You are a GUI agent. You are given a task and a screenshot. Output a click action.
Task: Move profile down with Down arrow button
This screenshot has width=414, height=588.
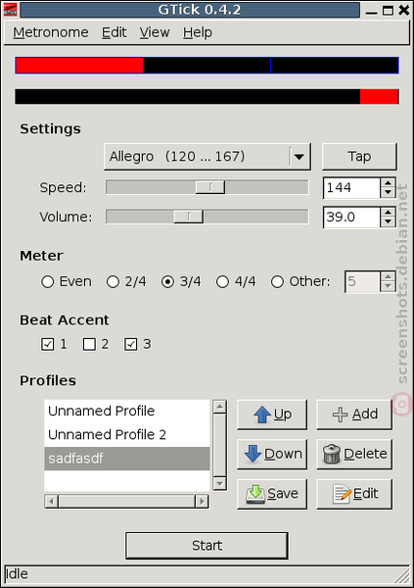click(x=272, y=454)
